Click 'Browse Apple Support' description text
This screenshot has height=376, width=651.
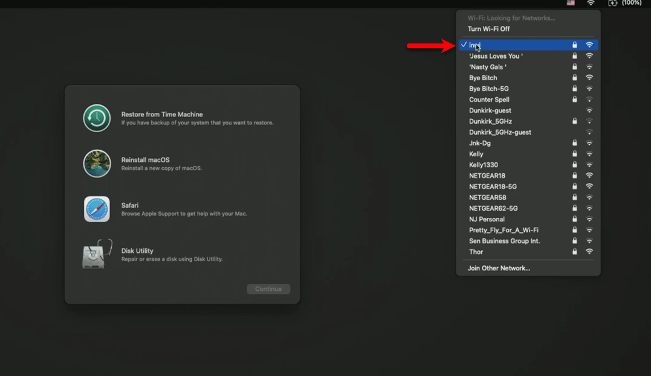pyautogui.click(x=184, y=214)
